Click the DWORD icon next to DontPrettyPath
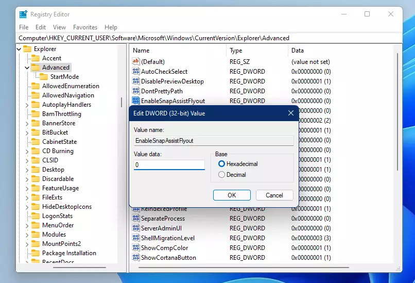The image size is (415, 283). click(x=136, y=91)
